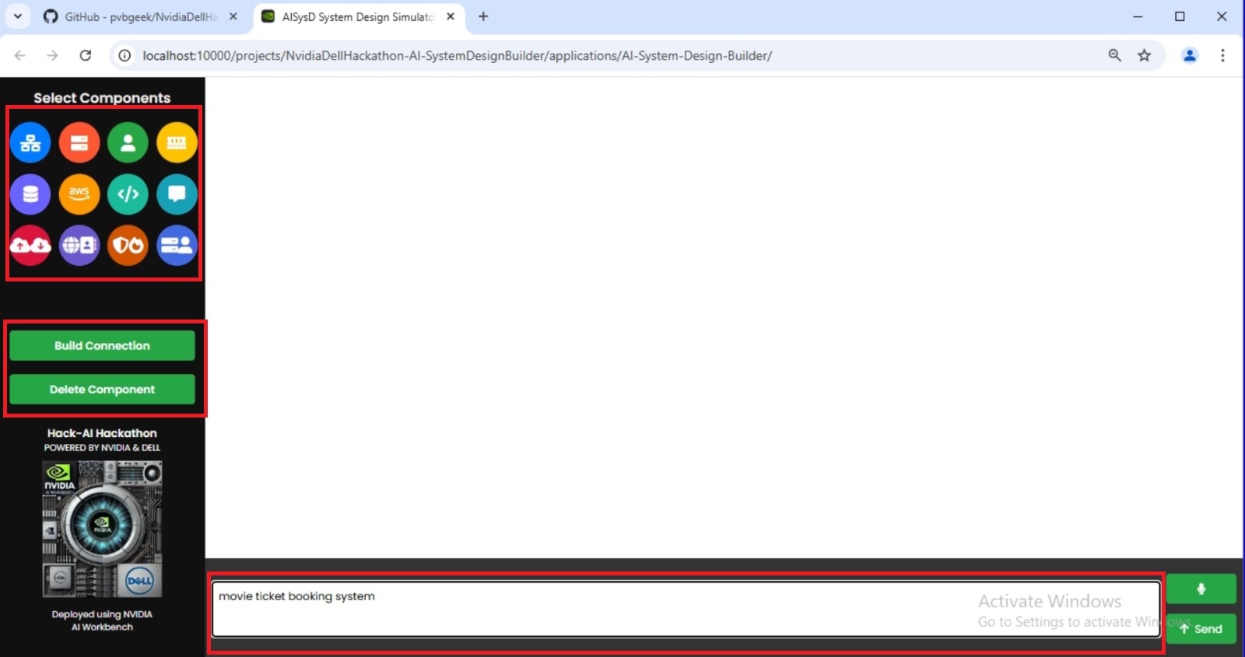Switch to the GitHub pvbgeek browser tab

[140, 16]
